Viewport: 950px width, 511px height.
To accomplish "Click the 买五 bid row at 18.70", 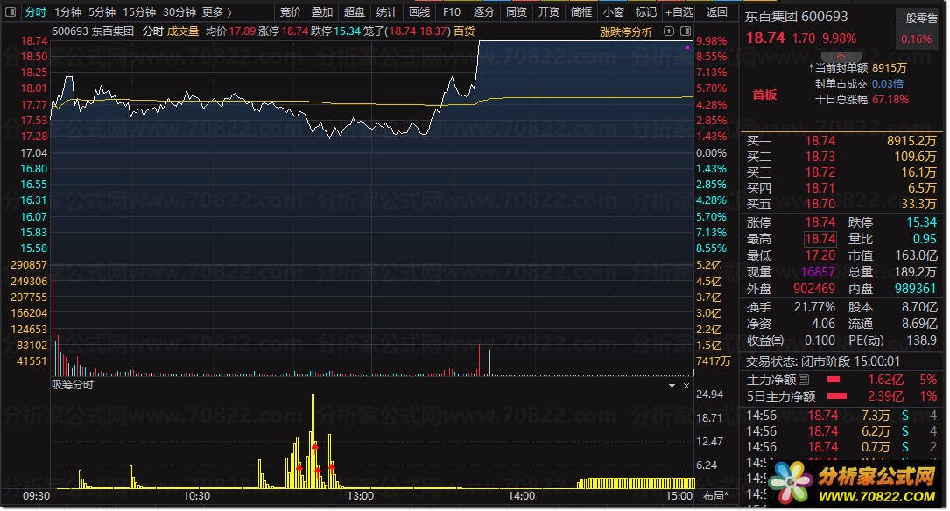I will tap(841, 203).
